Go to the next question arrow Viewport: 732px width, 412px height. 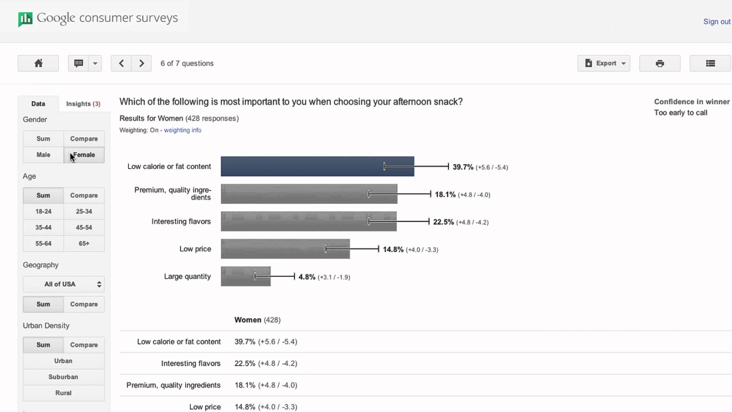pos(141,63)
